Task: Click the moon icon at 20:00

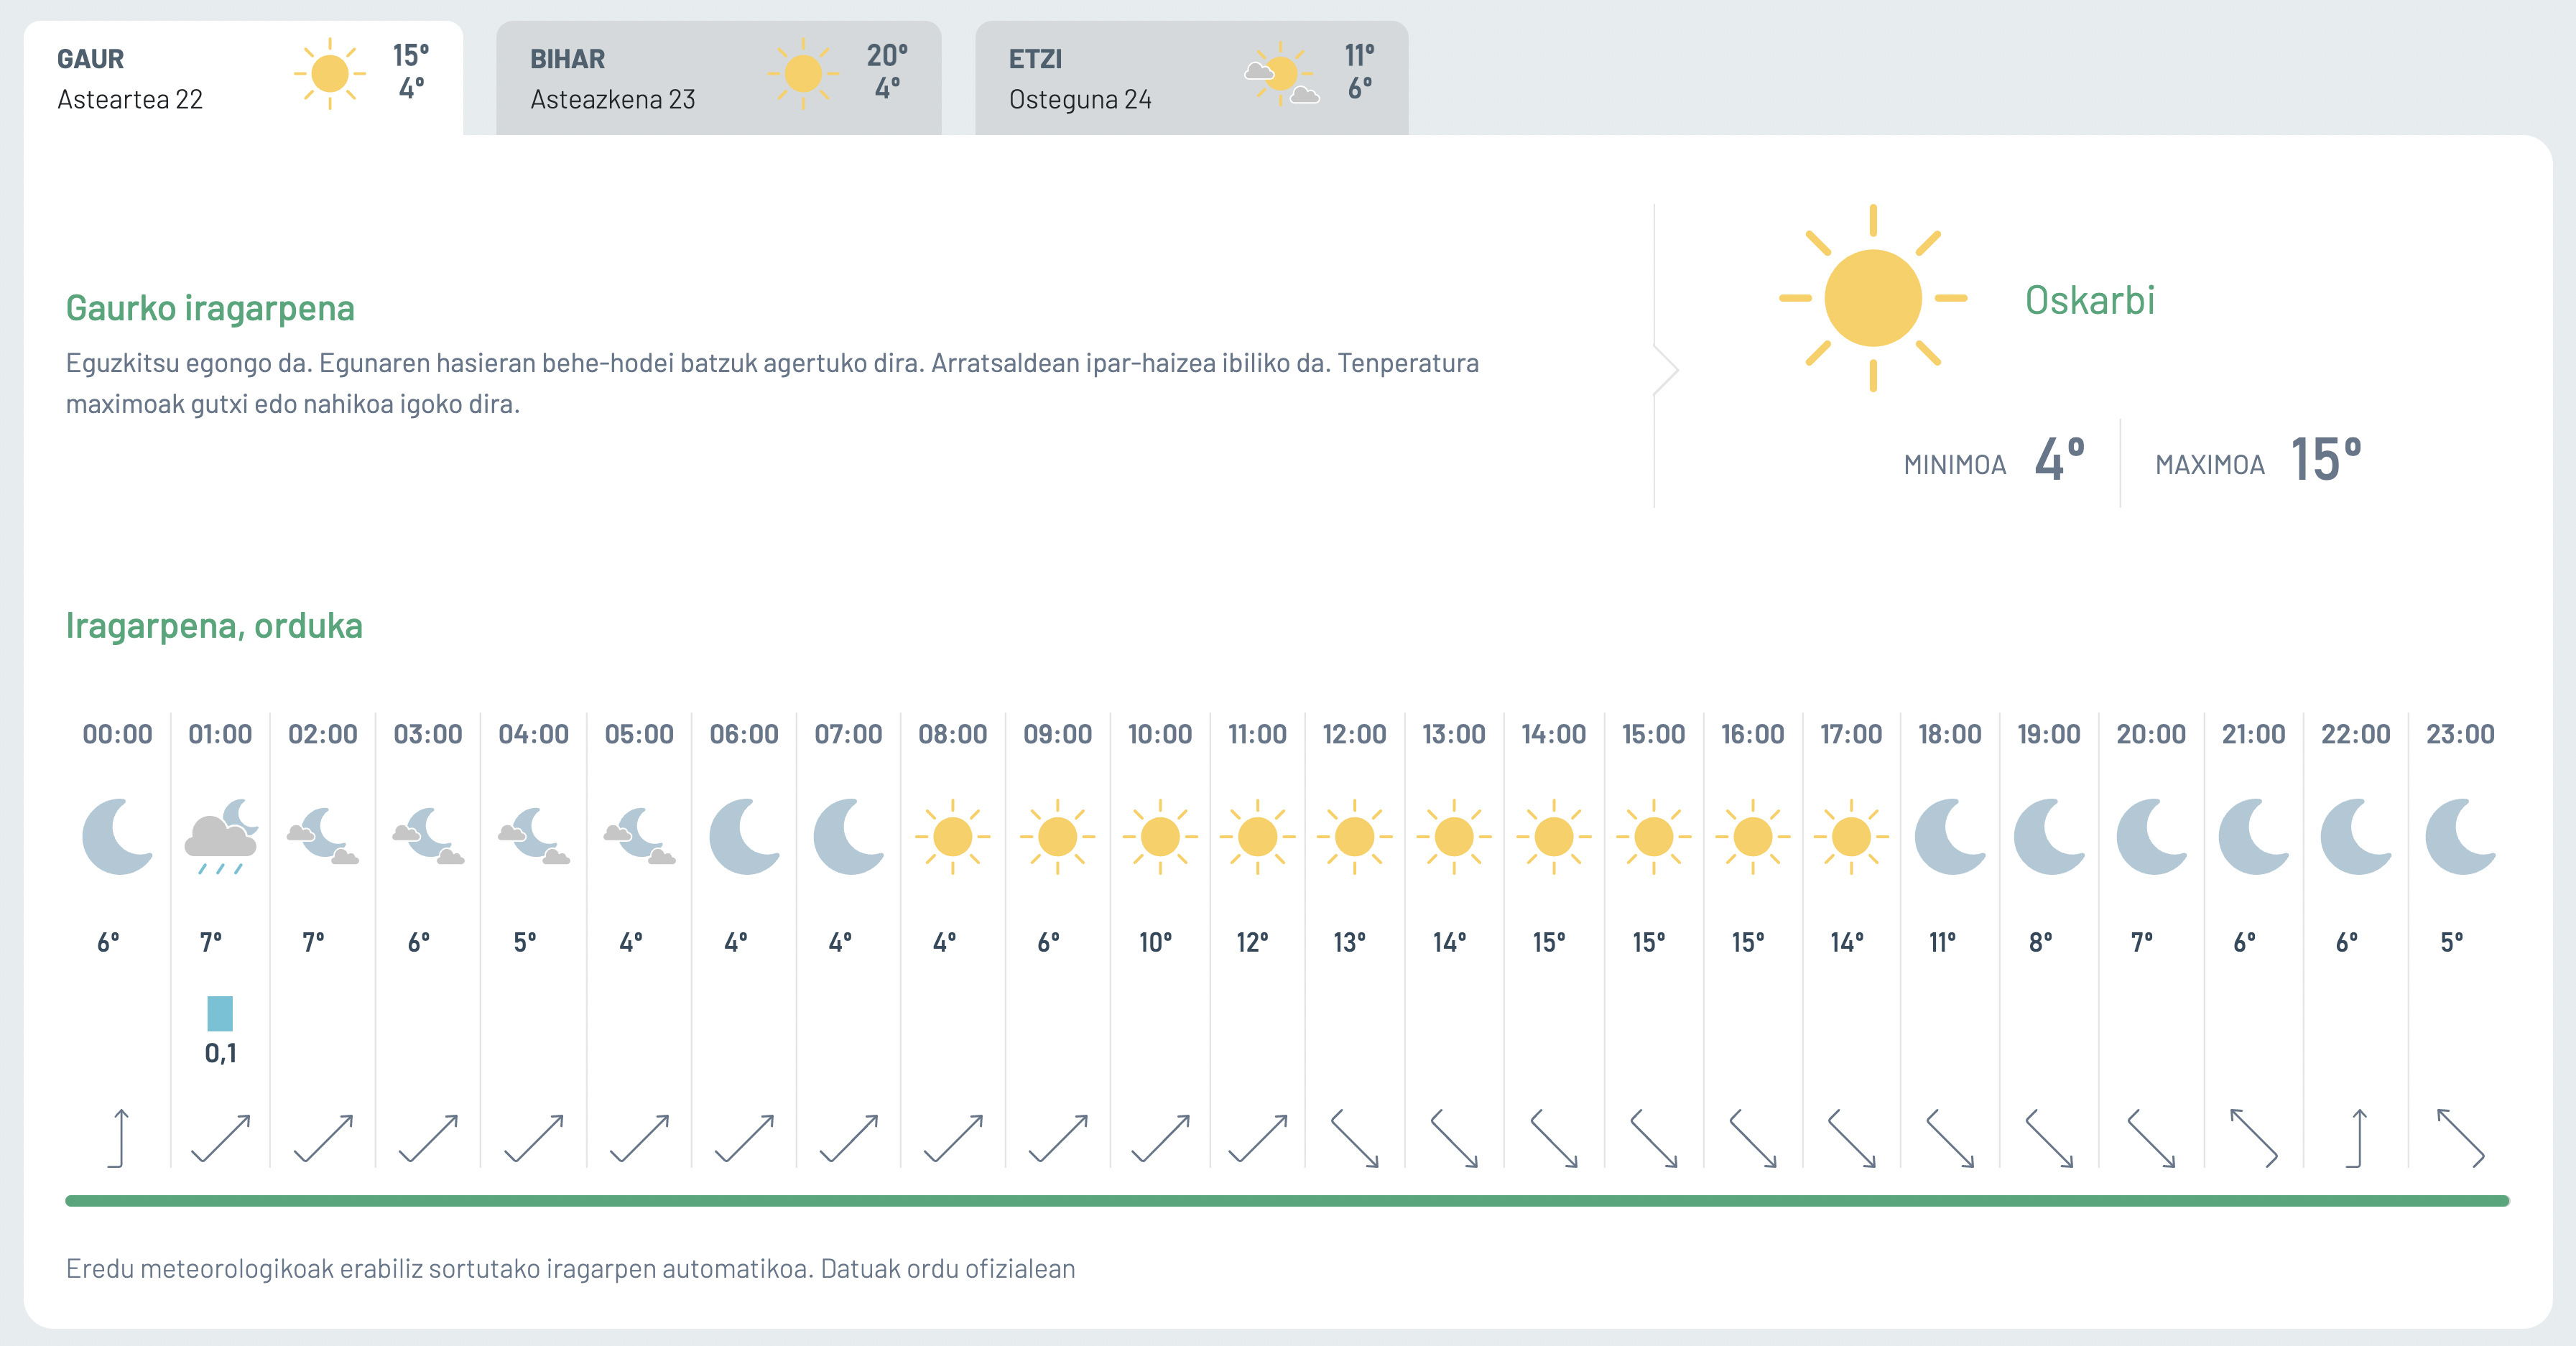Action: [x=2152, y=837]
